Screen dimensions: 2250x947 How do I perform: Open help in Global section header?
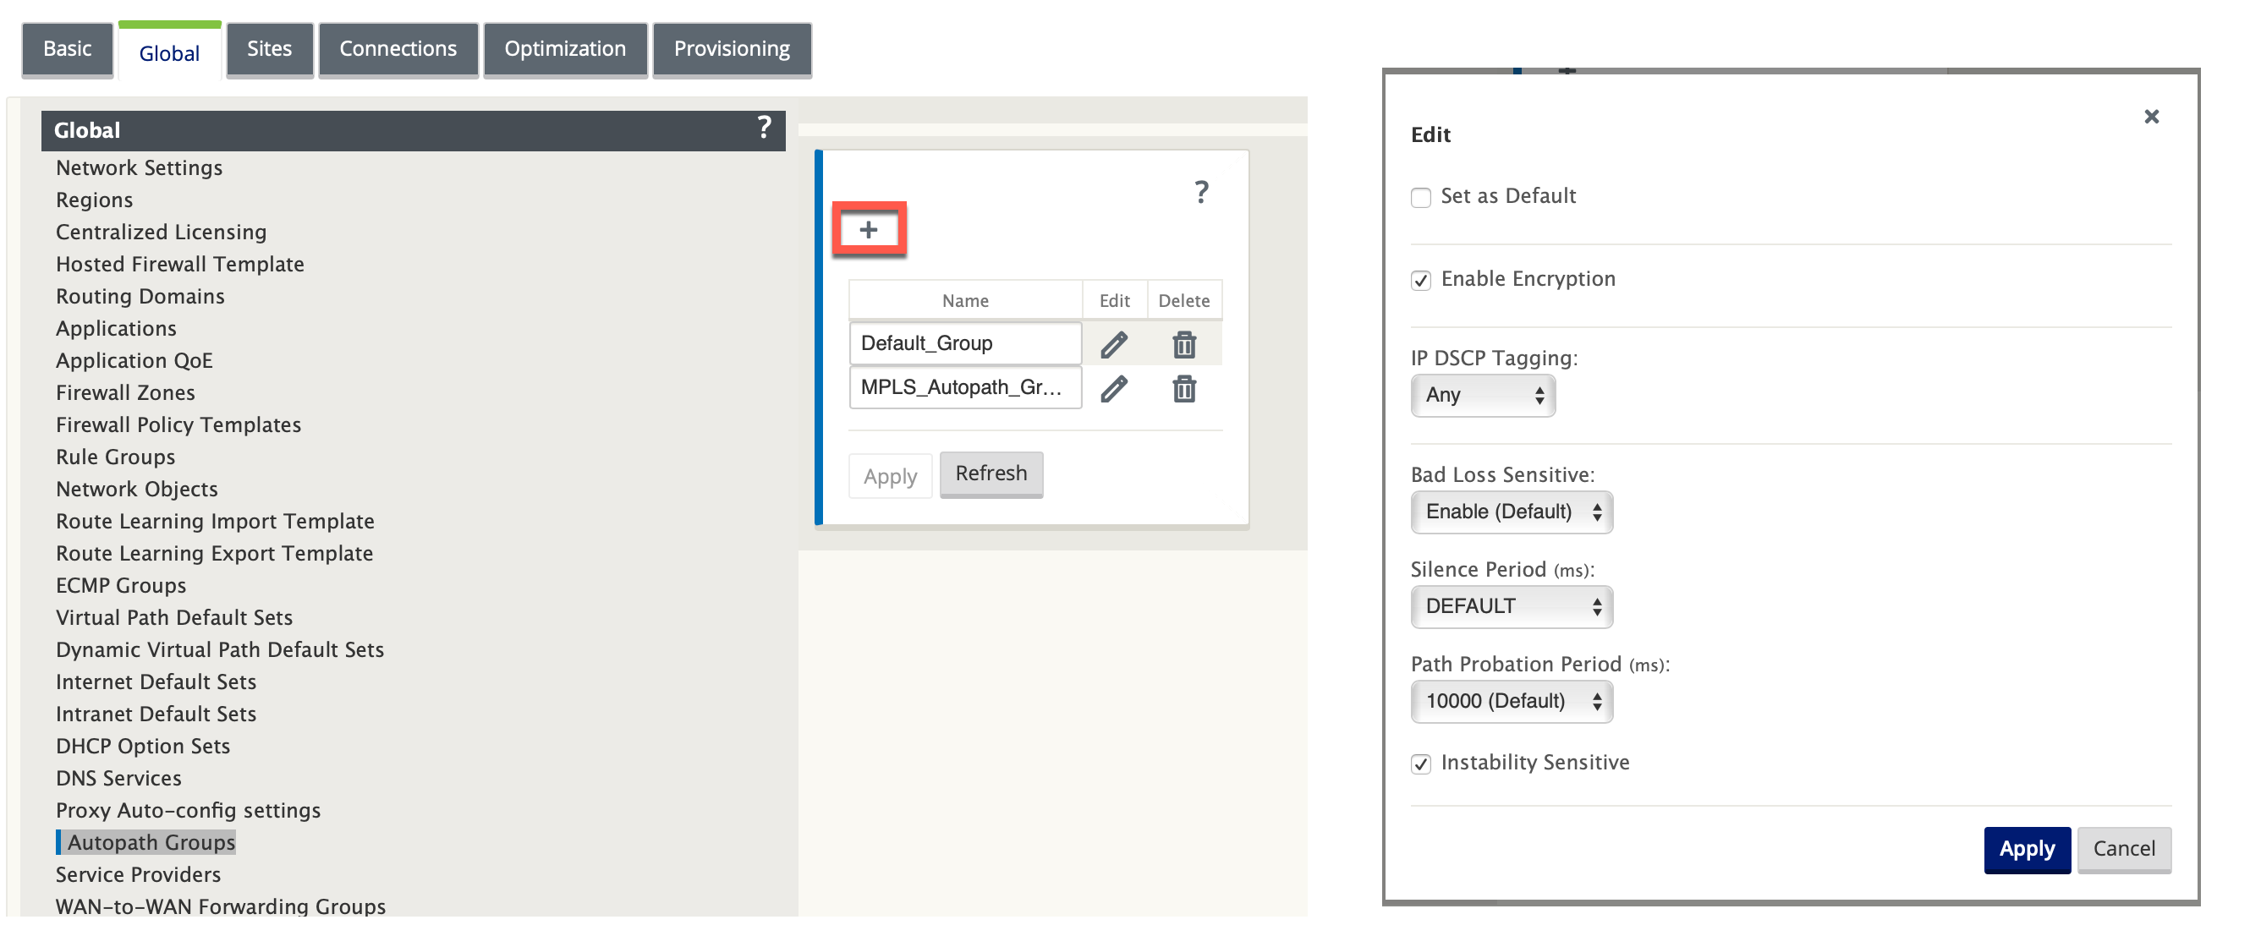[763, 129]
